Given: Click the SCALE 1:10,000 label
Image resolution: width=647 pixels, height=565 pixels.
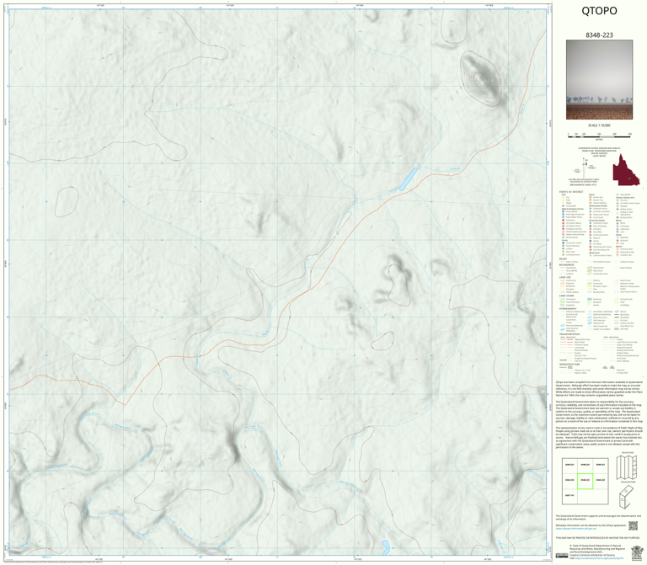Looking at the screenshot, I should (x=599, y=125).
